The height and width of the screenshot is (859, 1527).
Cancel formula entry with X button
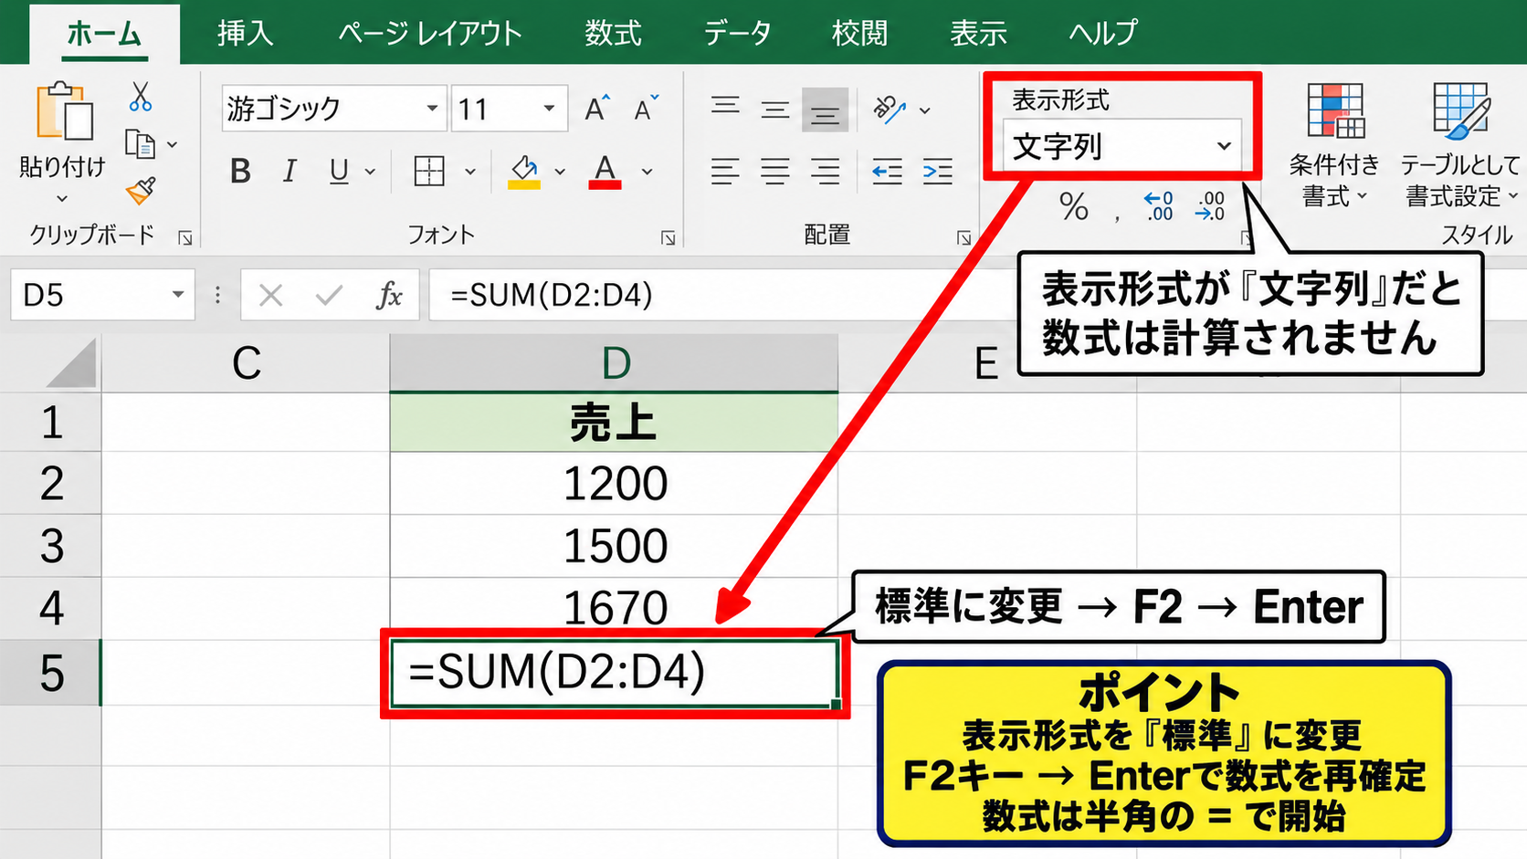click(270, 295)
